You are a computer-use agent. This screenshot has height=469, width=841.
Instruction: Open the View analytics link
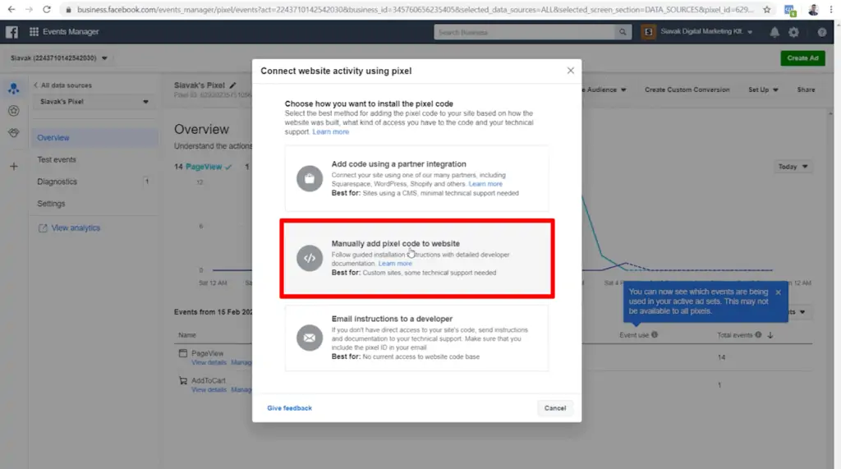pos(70,228)
